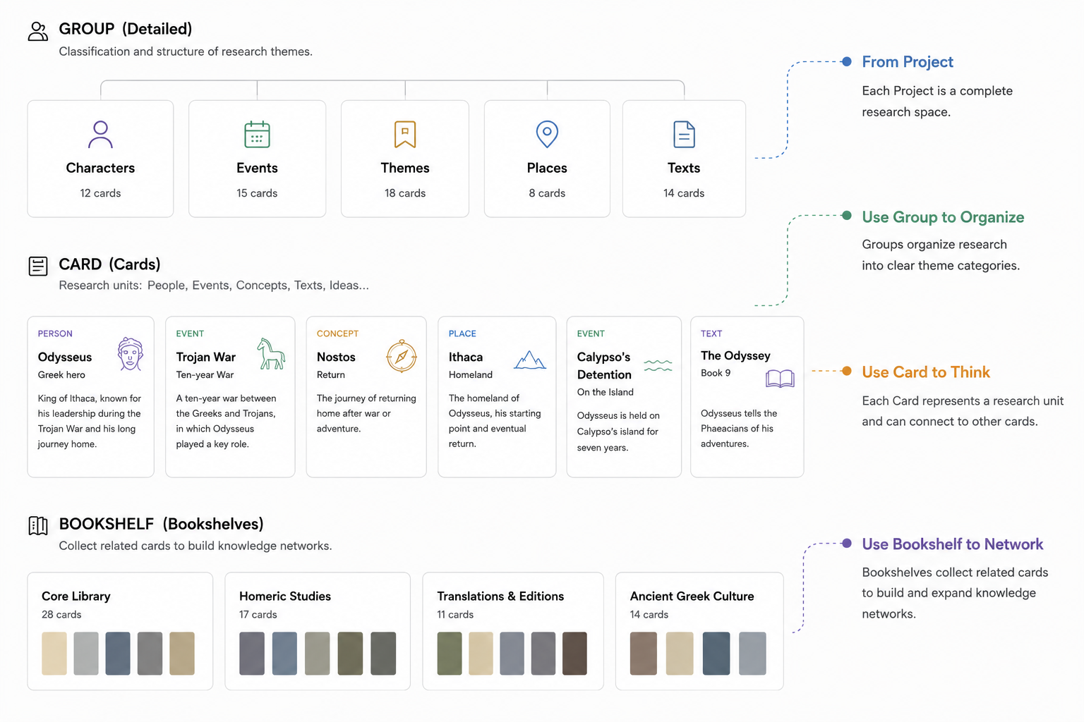Click the Odysseus bust portrait icon
1084x722 pixels.
pos(131,354)
